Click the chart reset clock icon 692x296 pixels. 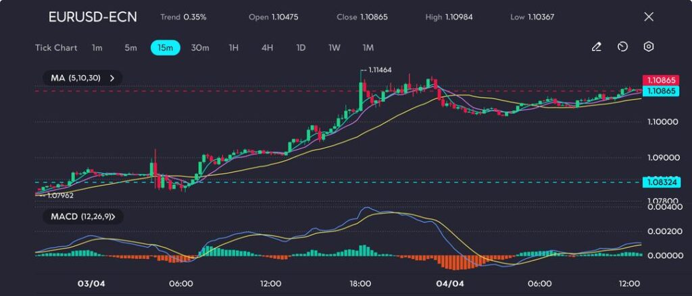622,47
